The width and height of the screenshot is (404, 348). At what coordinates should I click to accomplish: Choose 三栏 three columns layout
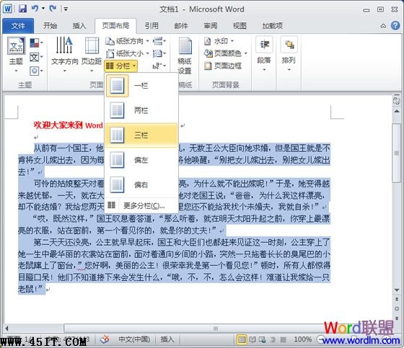pos(141,135)
